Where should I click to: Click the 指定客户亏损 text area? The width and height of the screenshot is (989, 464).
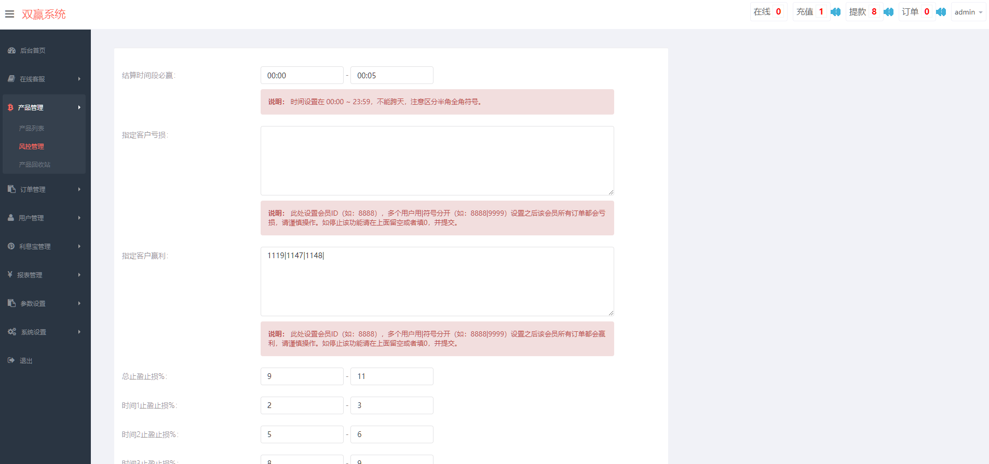coord(437,161)
